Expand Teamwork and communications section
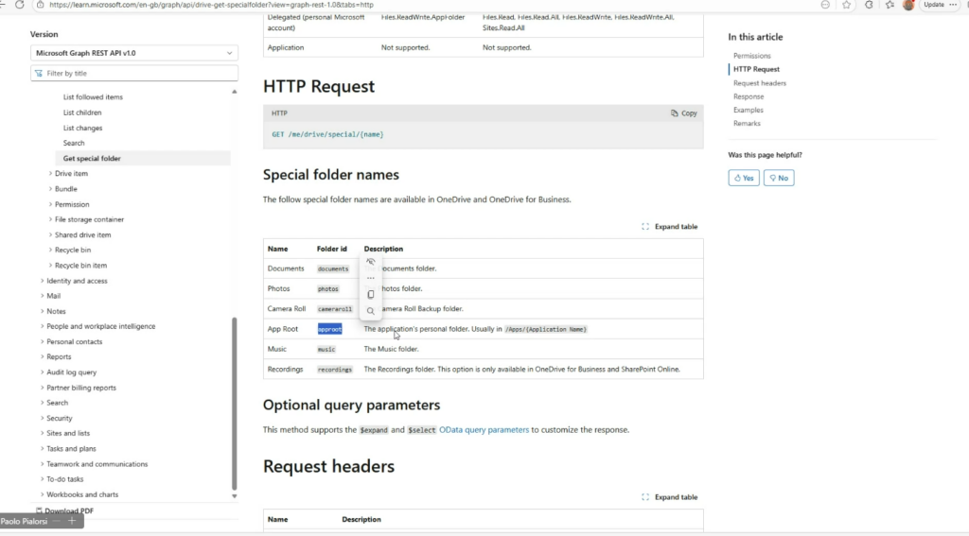This screenshot has width=969, height=536. coord(43,464)
